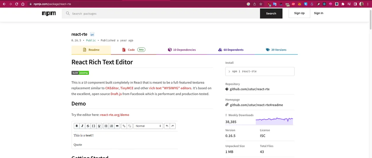Open the Chrome three-dot menu

coord(368,4)
